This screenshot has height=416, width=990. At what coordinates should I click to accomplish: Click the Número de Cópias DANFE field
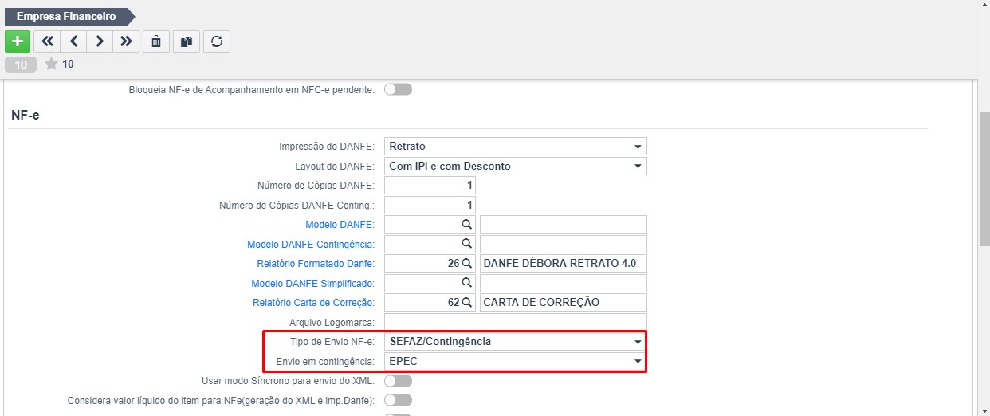(430, 186)
